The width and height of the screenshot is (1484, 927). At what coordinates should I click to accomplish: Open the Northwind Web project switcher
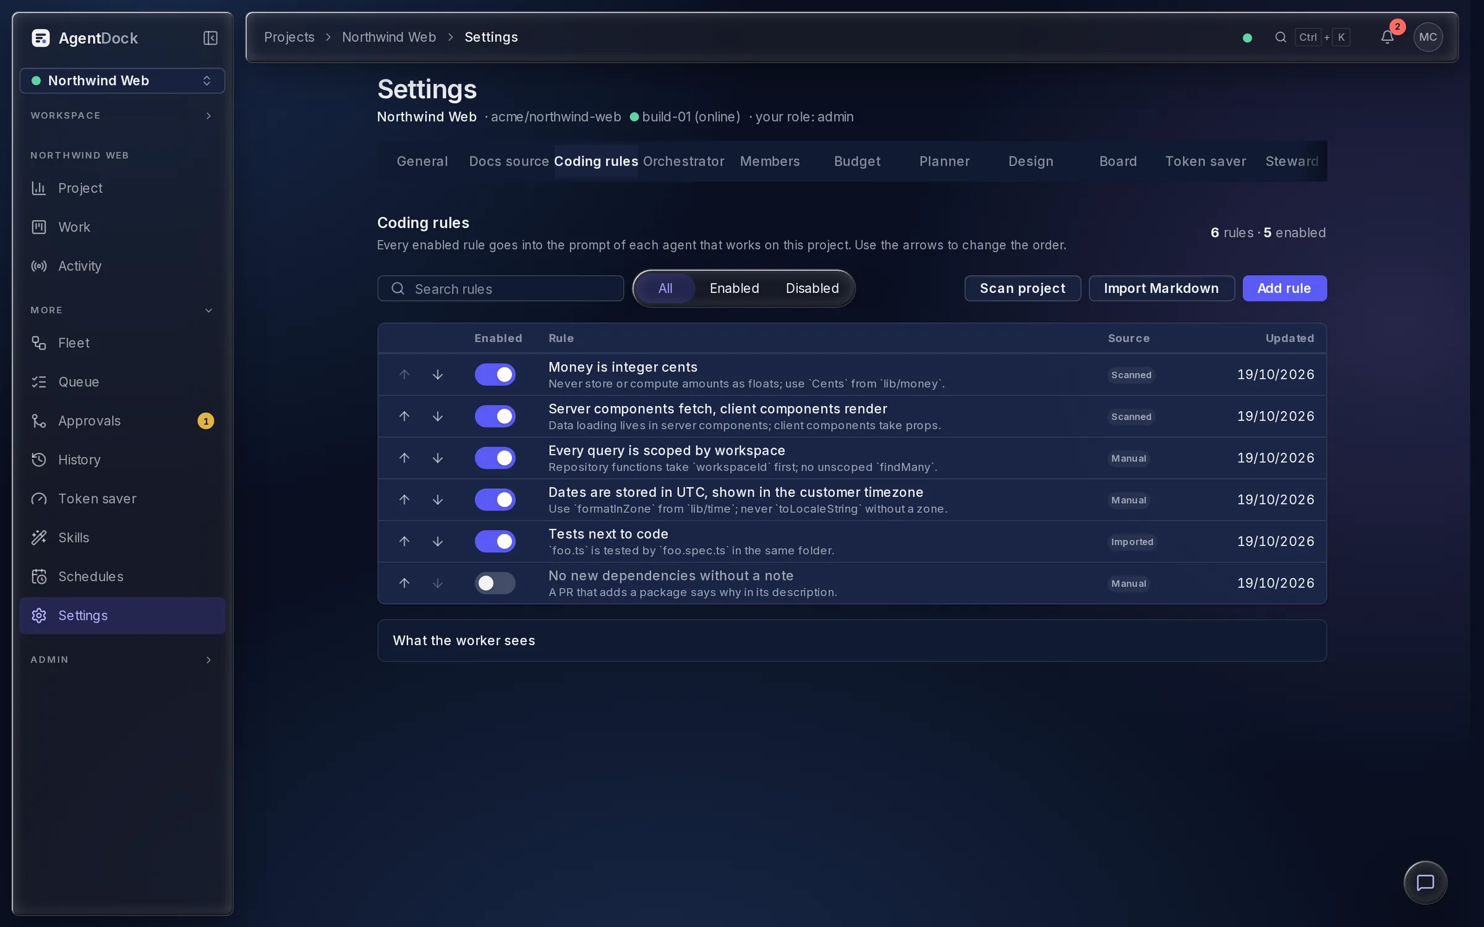(x=122, y=81)
